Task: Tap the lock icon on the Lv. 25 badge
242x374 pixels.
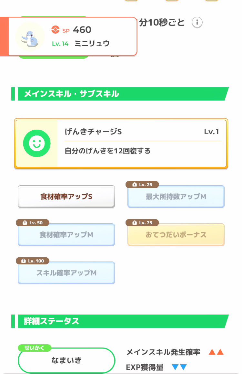Action: [x=135, y=185]
